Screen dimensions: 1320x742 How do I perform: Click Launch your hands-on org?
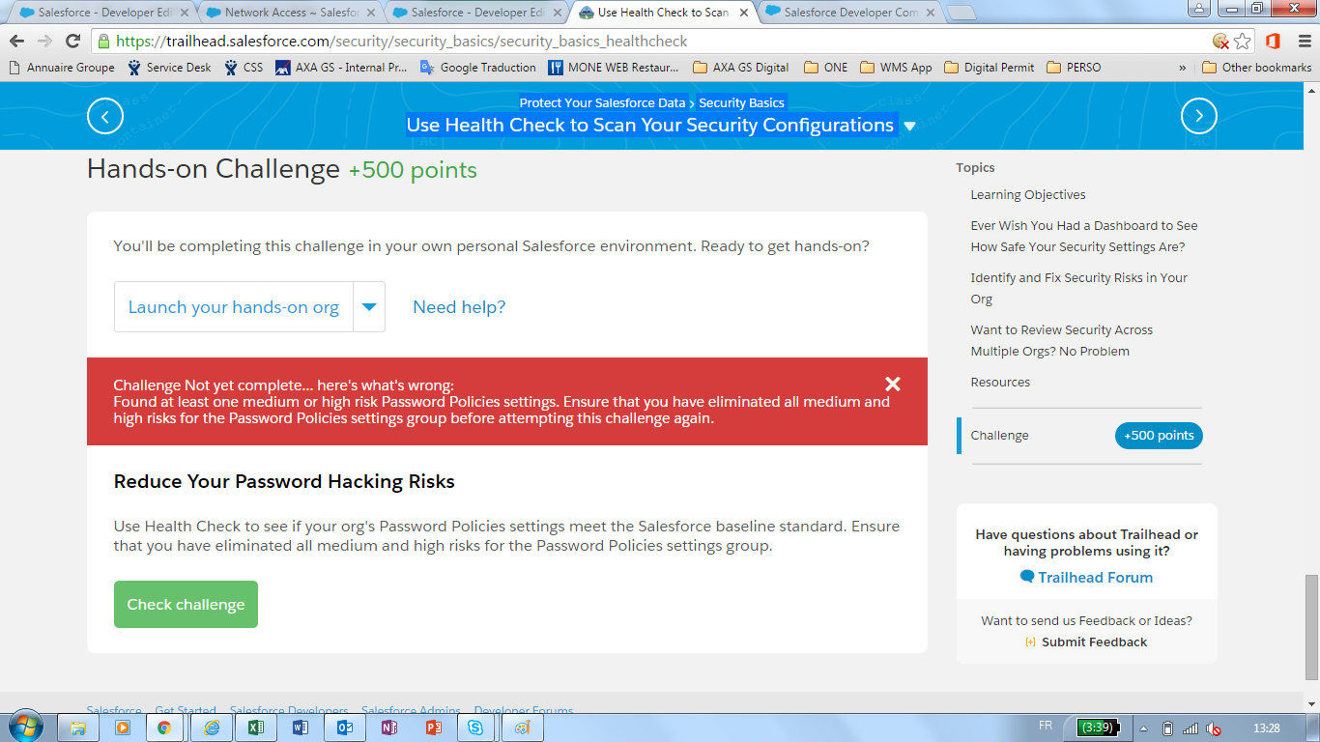pos(234,307)
